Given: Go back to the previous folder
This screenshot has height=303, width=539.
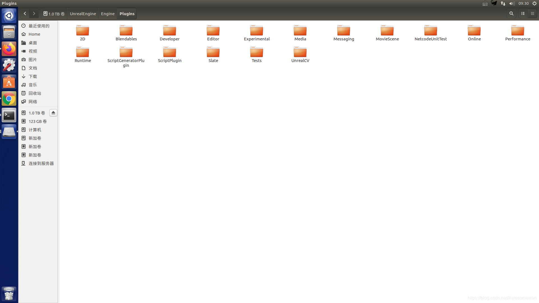Looking at the screenshot, I should 25,13.
